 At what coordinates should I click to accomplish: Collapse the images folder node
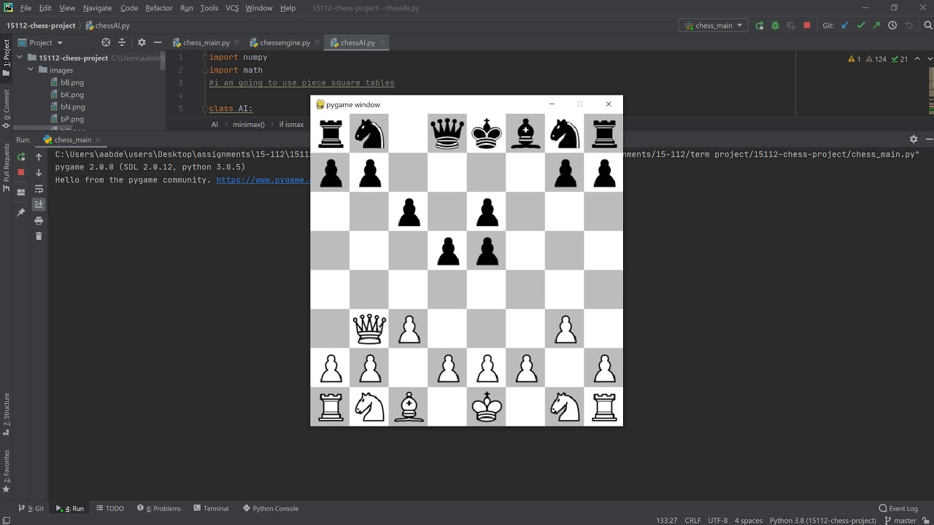pos(31,70)
